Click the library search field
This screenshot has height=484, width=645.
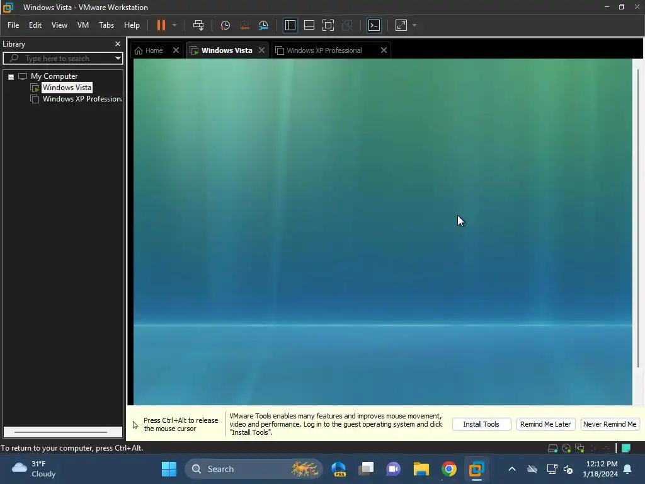tap(62, 59)
